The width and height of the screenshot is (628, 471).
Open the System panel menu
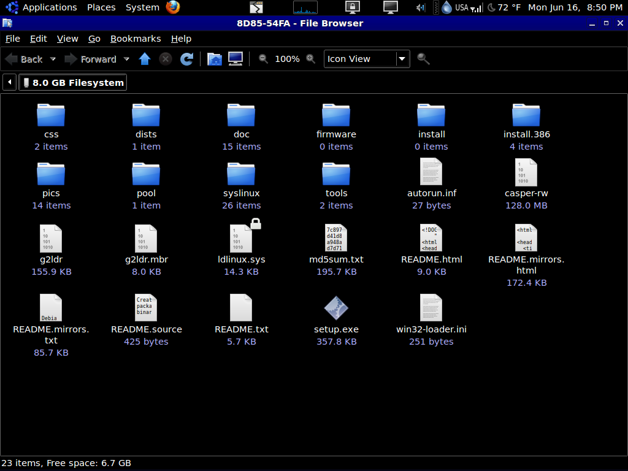tap(142, 7)
